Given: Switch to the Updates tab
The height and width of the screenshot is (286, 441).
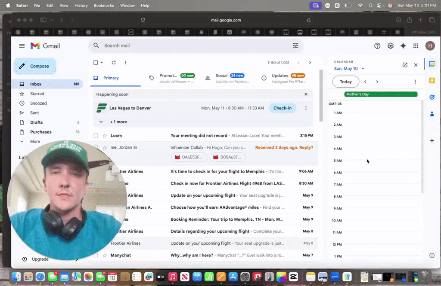Looking at the screenshot, I should pos(284,78).
